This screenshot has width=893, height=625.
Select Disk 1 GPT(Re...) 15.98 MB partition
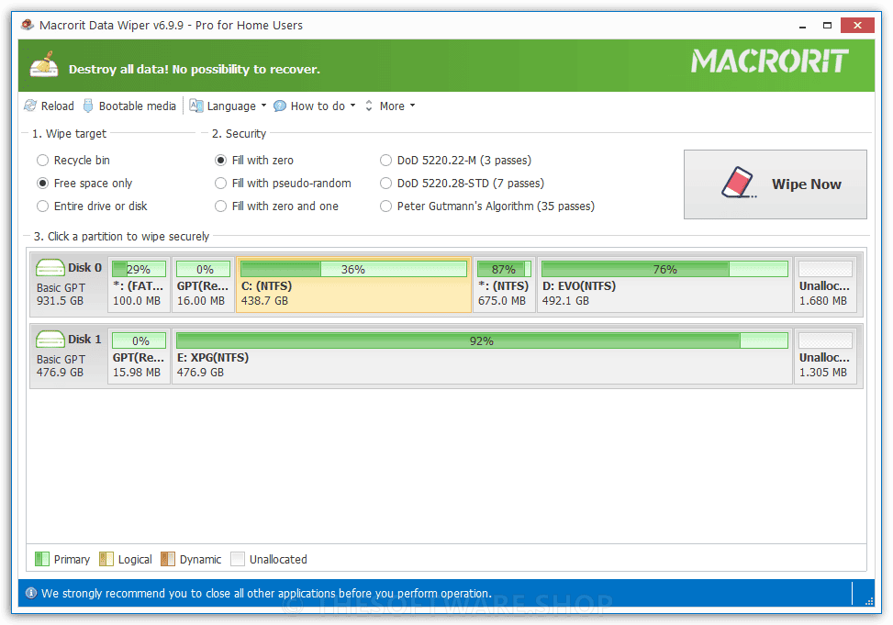139,356
